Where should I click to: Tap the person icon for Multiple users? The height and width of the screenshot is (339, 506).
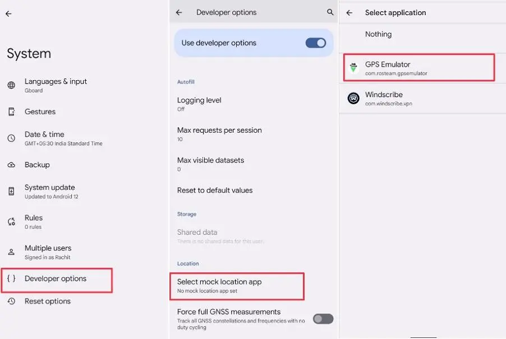[11, 252]
